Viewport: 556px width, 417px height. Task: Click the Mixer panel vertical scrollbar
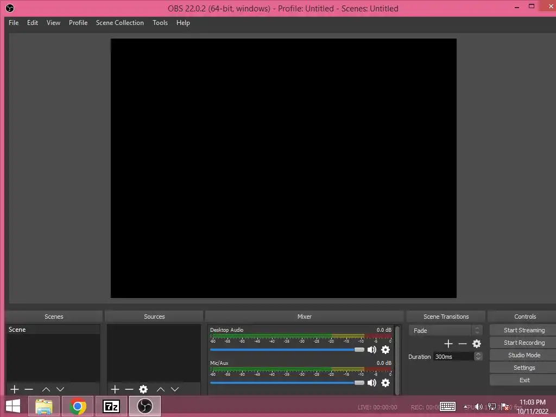point(397,360)
